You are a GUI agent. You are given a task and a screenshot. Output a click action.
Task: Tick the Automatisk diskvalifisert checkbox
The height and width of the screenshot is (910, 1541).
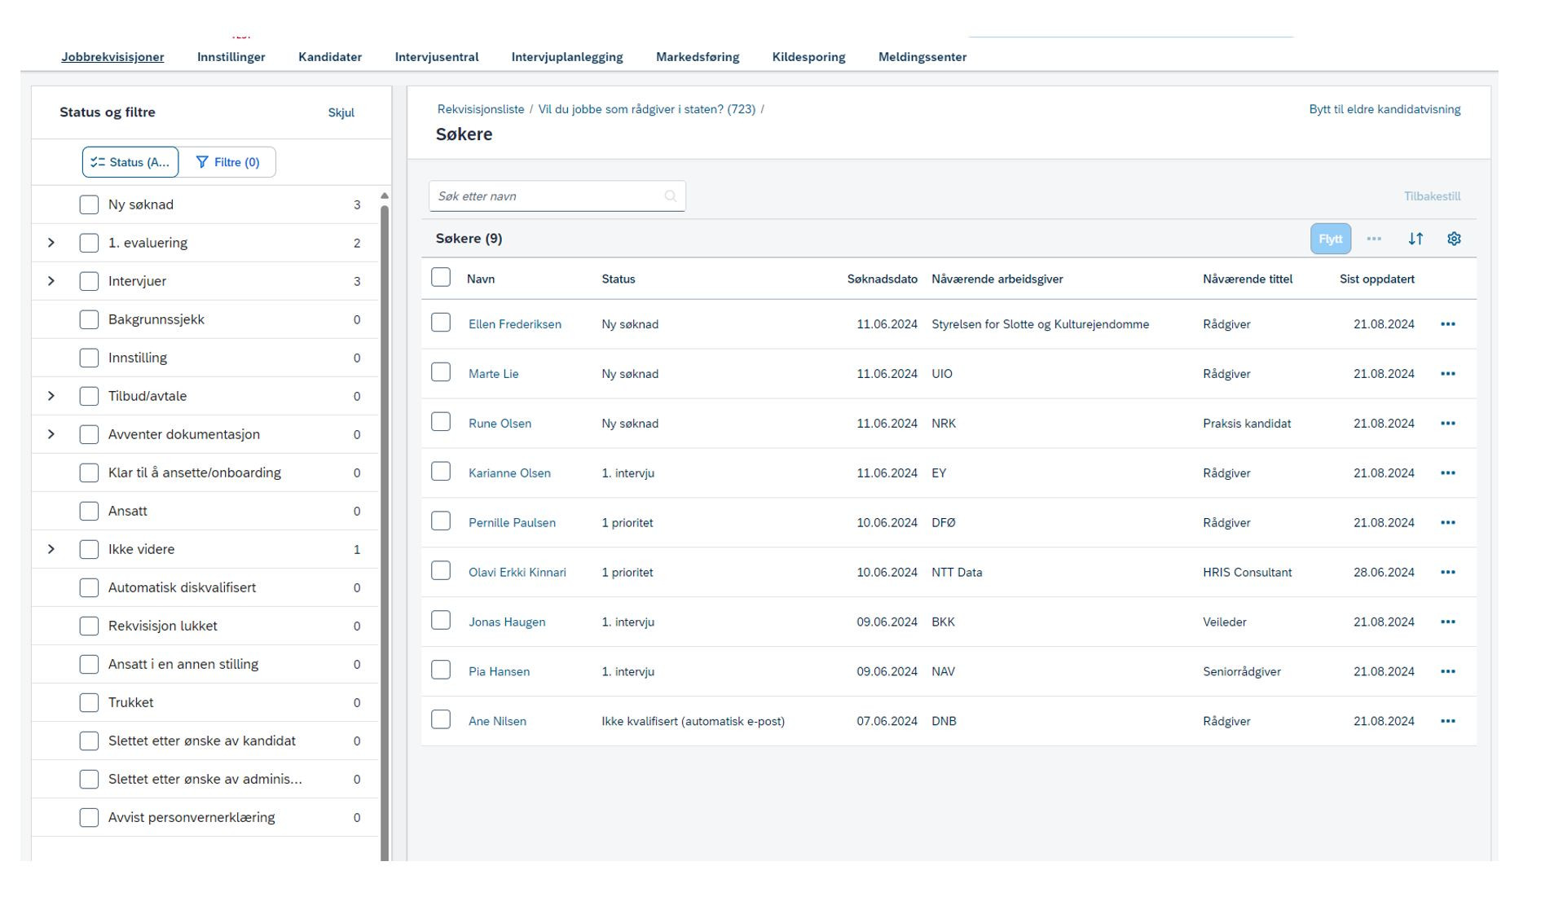(89, 587)
